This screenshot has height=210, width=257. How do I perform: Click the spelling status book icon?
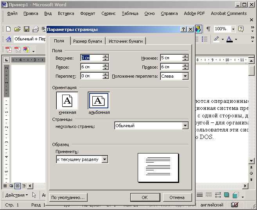[x=234, y=205]
